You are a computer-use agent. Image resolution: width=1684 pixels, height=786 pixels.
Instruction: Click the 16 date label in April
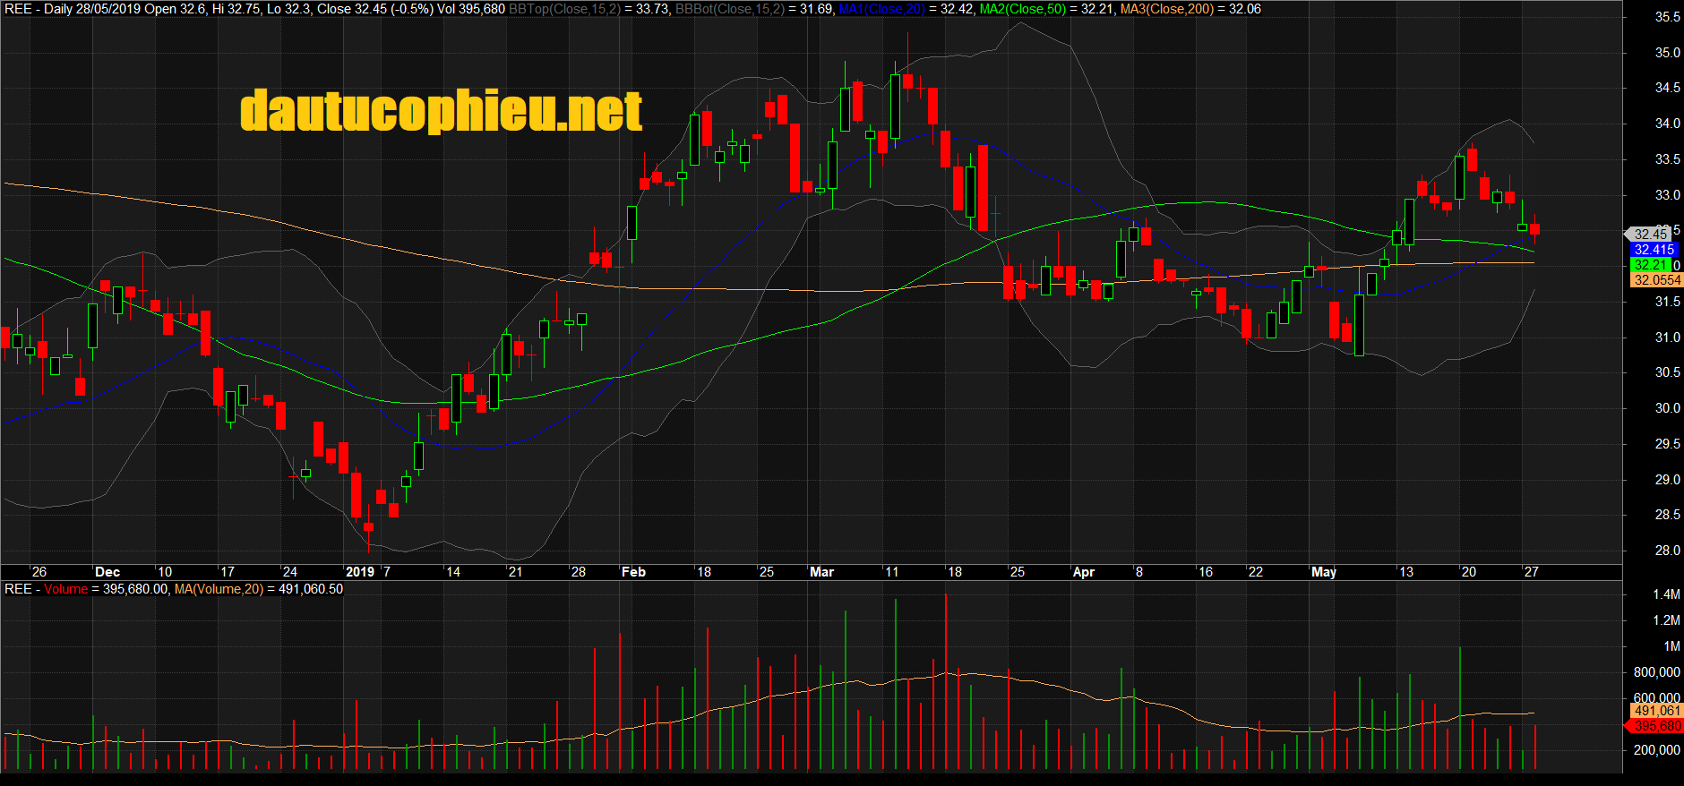pos(1206,572)
